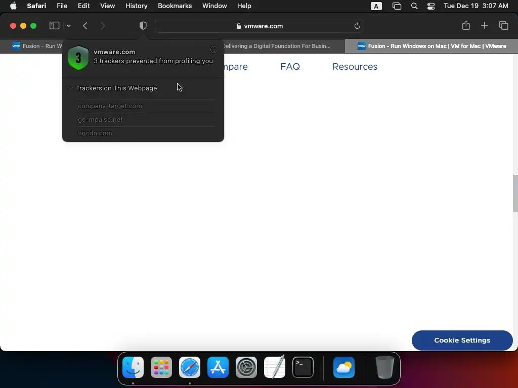This screenshot has width=518, height=388.
Task: Open the Window menu
Action: click(x=214, y=6)
